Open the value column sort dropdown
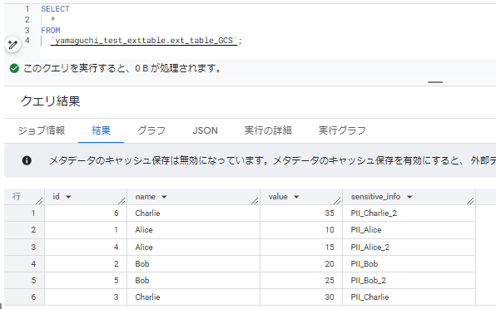Viewport: 496px width, 309px height. (x=296, y=197)
